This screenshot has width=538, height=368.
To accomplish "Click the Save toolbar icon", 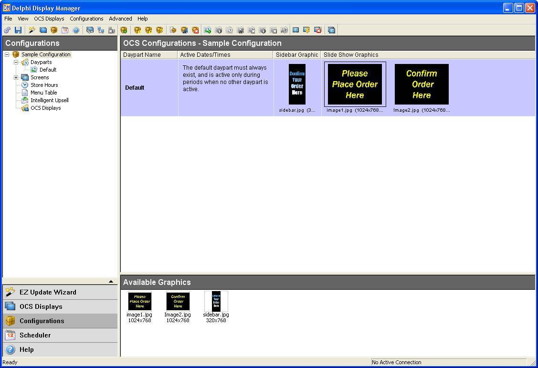I will tap(19, 30).
